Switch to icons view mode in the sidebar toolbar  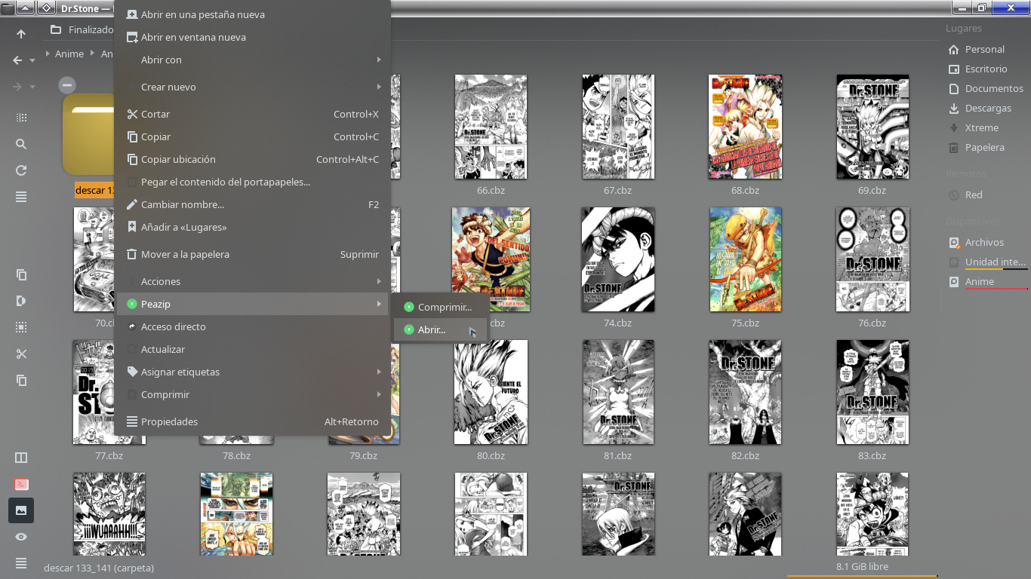21,118
